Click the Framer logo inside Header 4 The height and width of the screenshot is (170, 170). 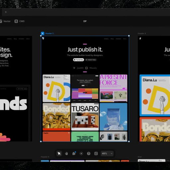pos(140,39)
